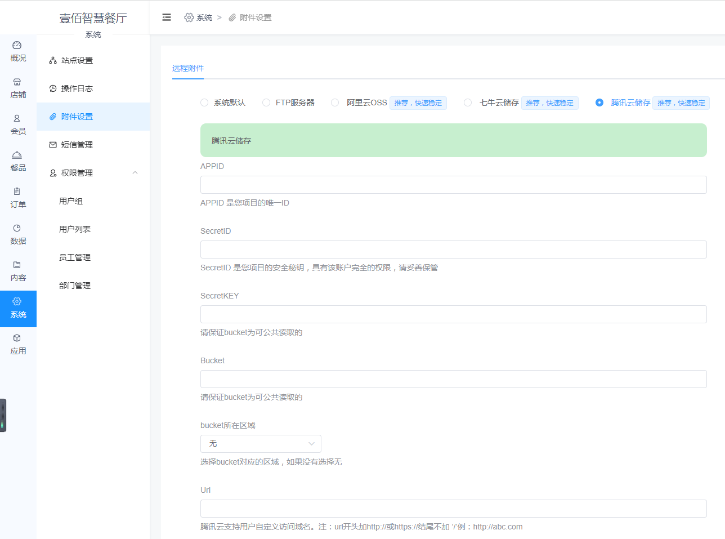The width and height of the screenshot is (725, 539).
Task: Collapse the 权限管理 submenu chevron
Action: (135, 173)
